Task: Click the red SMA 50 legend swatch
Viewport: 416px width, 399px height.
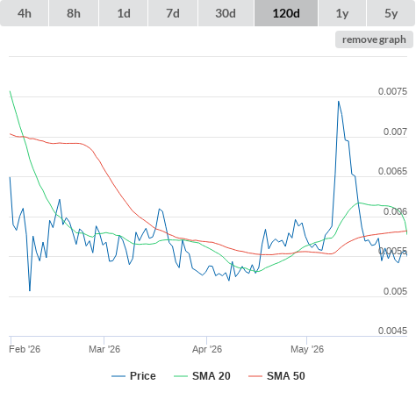Action: click(255, 376)
